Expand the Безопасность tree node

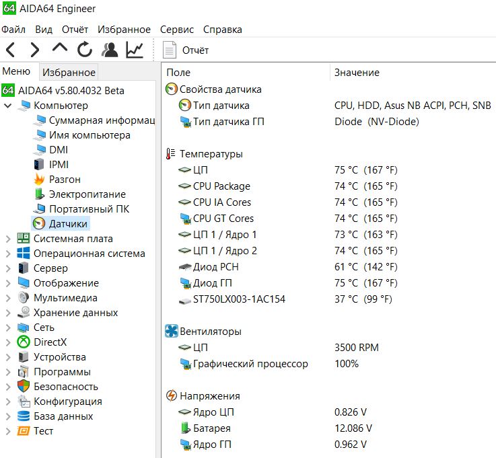pyautogui.click(x=8, y=387)
